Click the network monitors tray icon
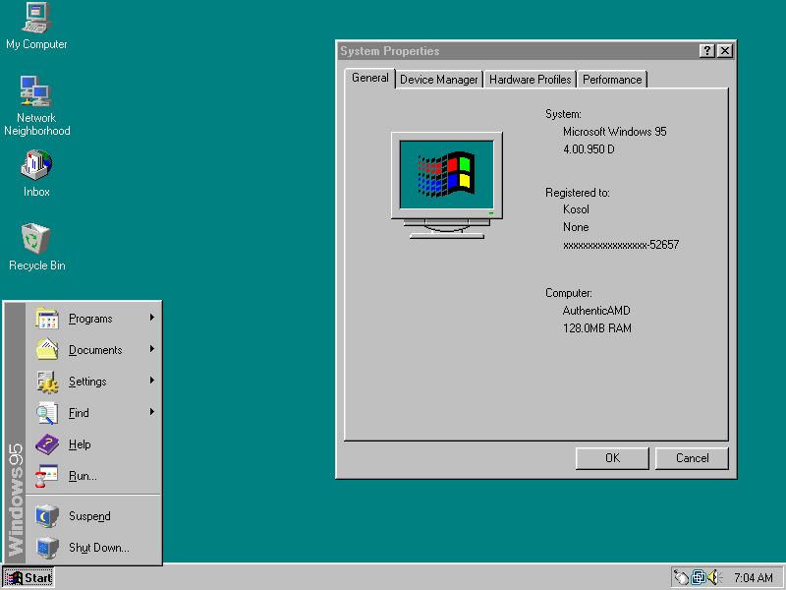This screenshot has height=590, width=786. click(x=699, y=578)
